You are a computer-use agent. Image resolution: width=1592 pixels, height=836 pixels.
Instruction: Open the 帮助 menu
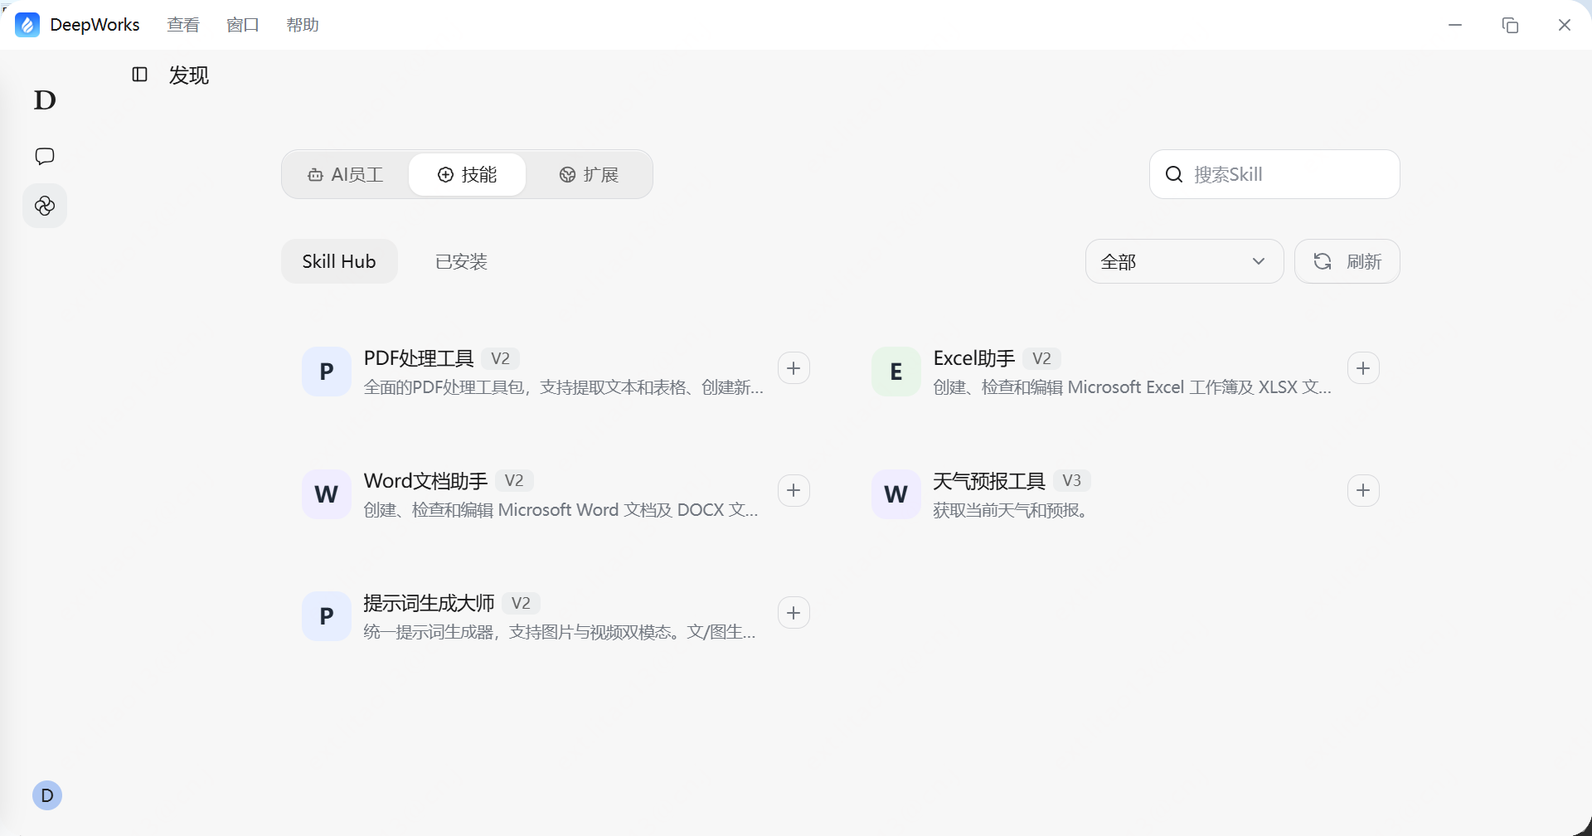pos(303,25)
